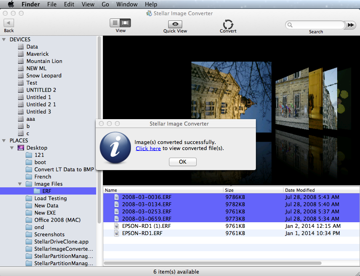Sort files by Size column header
This screenshot has width=360, height=276.
[x=253, y=190]
